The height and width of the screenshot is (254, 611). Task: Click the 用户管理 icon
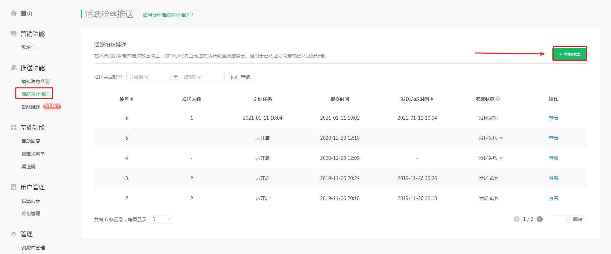coord(14,187)
